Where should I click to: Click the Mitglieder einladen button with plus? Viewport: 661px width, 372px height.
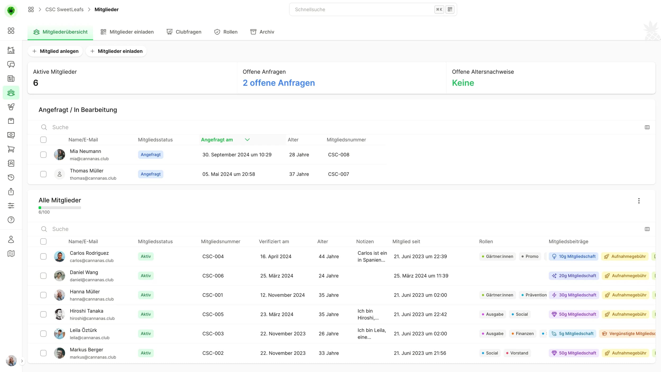(116, 51)
